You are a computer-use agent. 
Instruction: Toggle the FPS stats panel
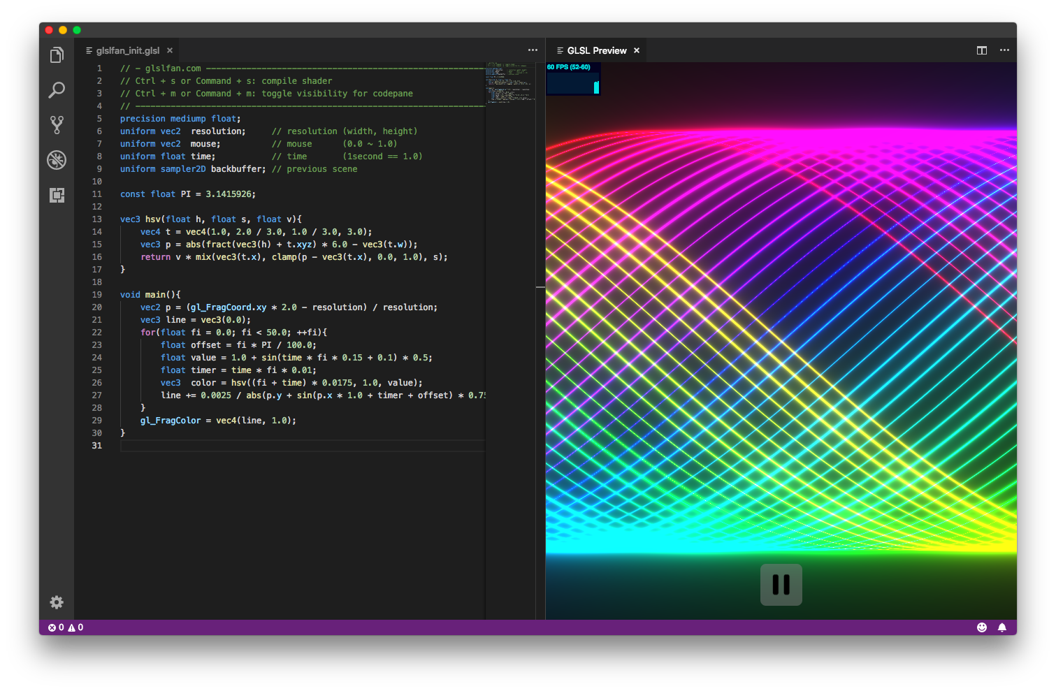[572, 78]
